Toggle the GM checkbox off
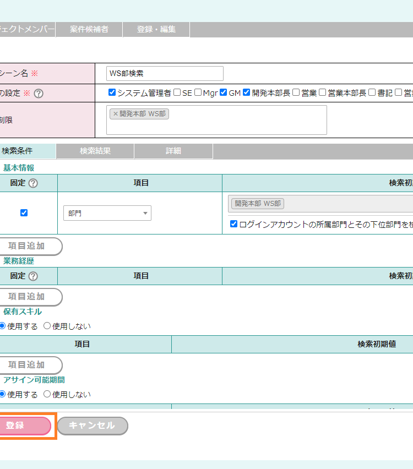 click(224, 92)
